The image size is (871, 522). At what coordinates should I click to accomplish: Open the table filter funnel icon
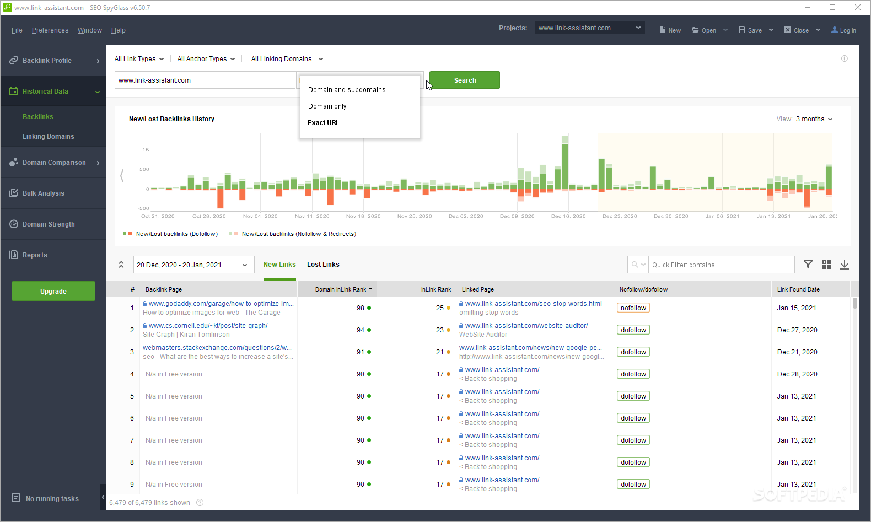808,265
